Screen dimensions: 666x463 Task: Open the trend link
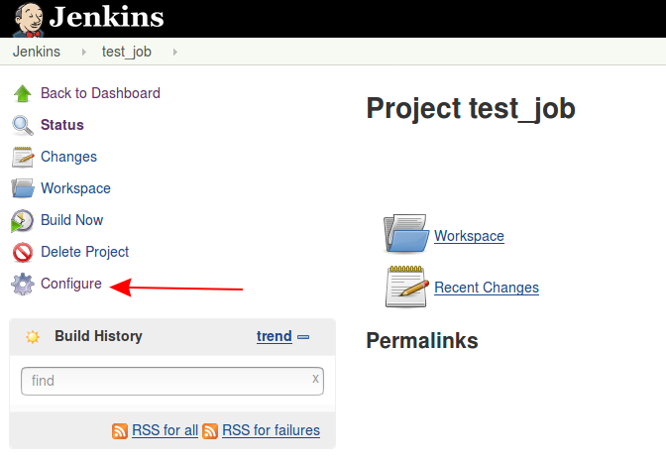coord(274,336)
